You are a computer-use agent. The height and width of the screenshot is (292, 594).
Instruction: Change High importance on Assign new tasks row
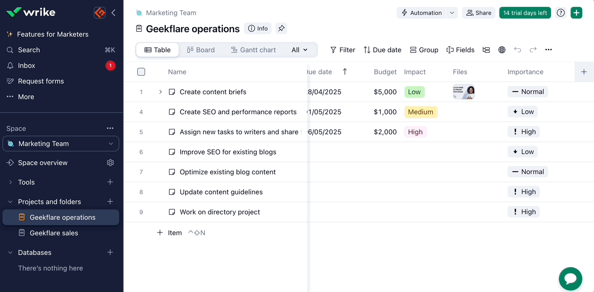pyautogui.click(x=524, y=132)
